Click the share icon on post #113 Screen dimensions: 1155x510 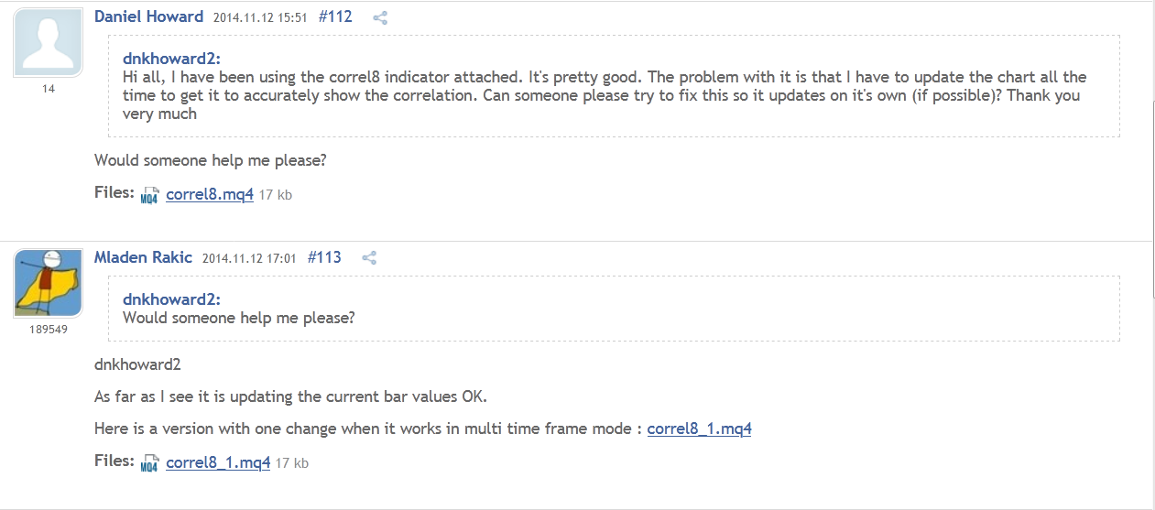pos(369,258)
